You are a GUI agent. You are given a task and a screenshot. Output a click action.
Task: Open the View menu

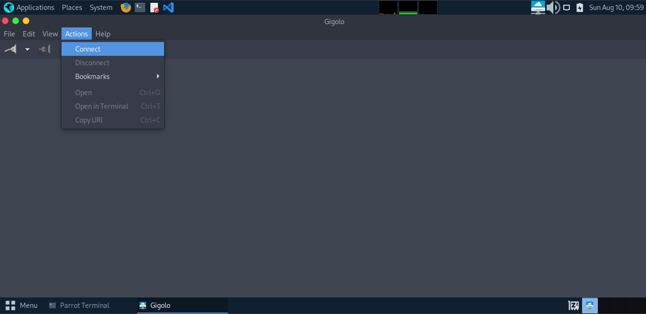pos(50,34)
